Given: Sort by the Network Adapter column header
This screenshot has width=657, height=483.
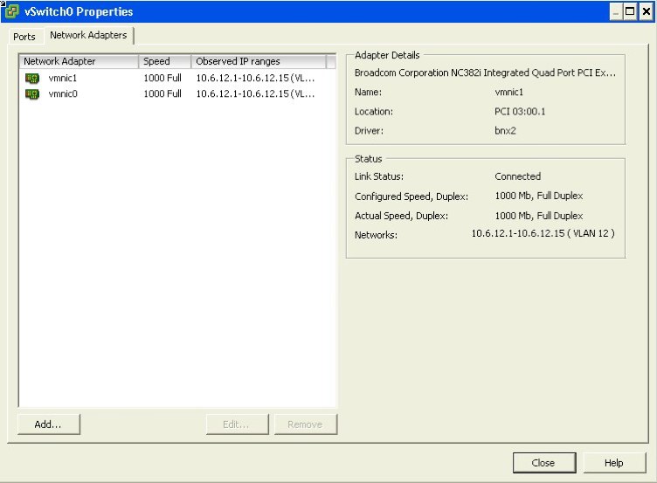Looking at the screenshot, I should point(79,61).
